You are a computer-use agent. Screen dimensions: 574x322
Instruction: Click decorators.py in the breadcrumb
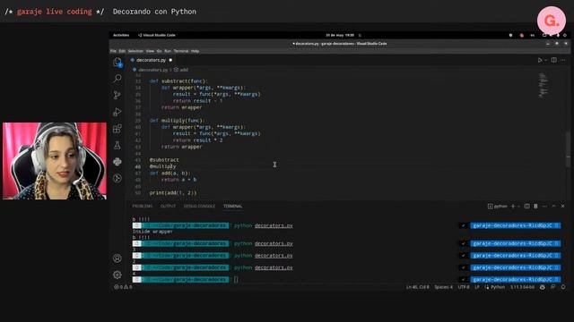(152, 70)
